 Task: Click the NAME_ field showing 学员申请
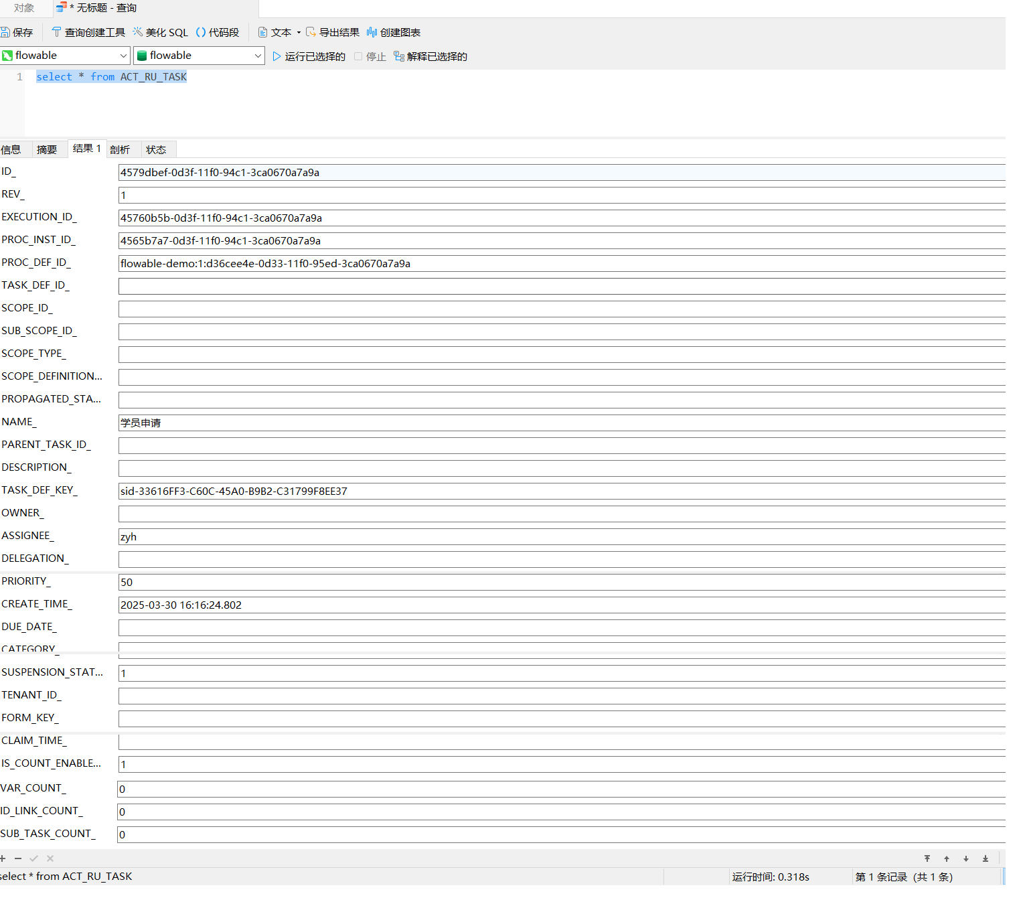pos(561,423)
